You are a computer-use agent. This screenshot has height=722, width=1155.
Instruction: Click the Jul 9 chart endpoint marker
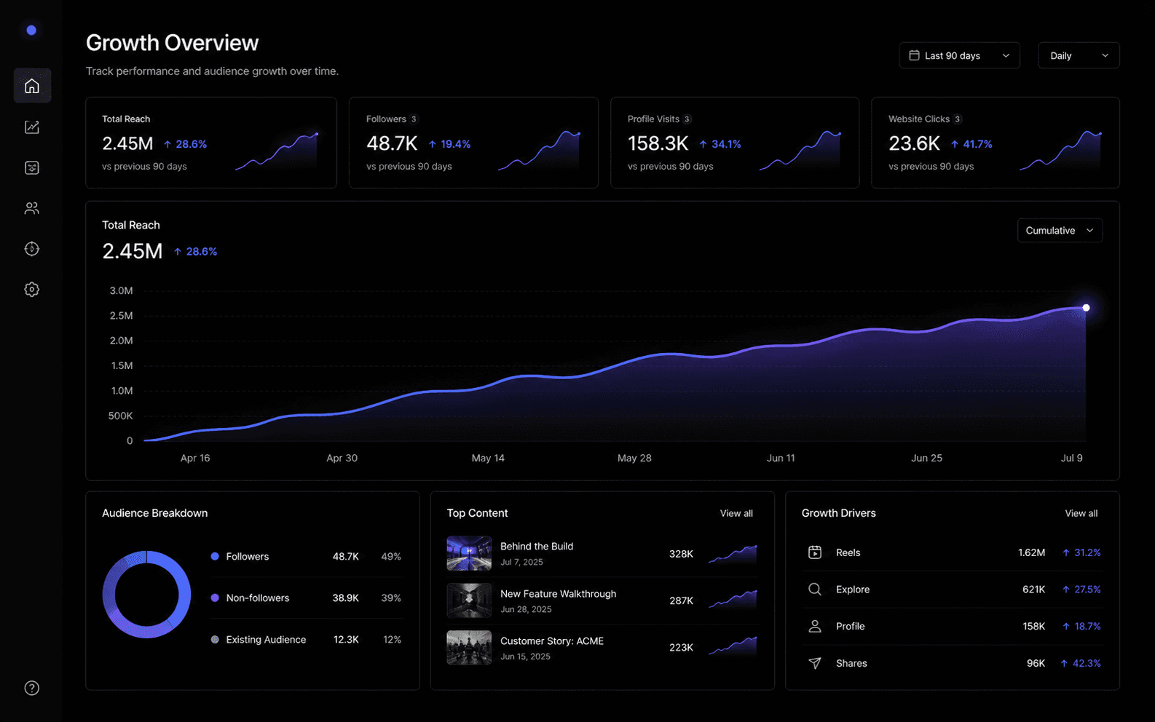[1086, 308]
